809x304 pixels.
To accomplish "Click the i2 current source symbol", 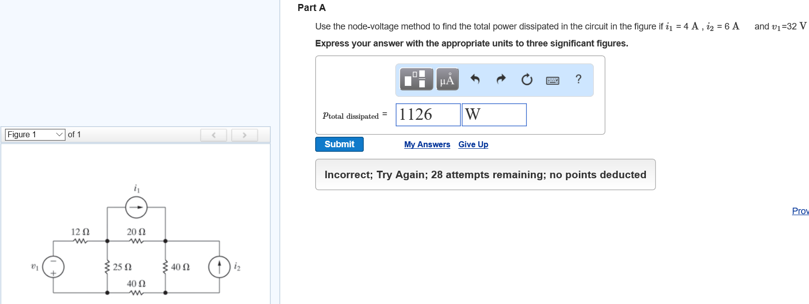I will click(219, 267).
